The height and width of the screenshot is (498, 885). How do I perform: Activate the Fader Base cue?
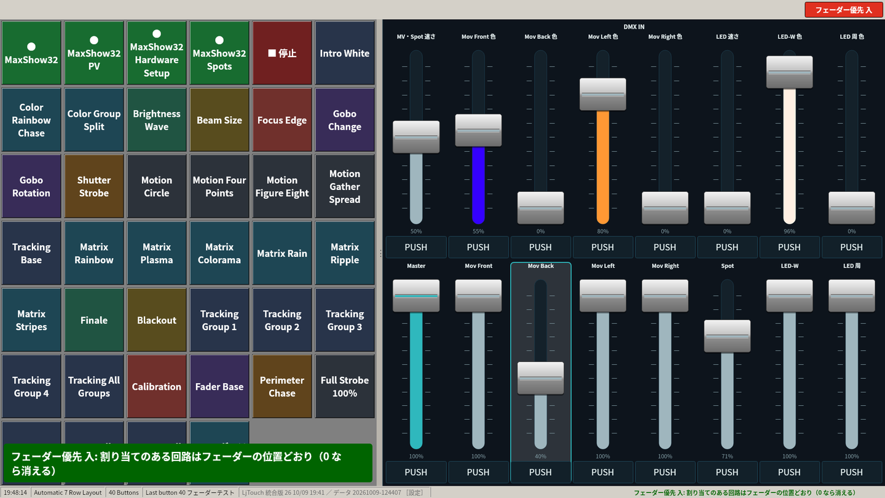pyautogui.click(x=219, y=386)
